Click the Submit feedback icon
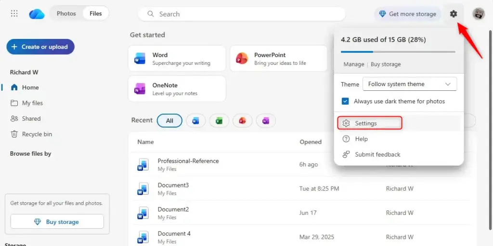Image resolution: width=493 pixels, height=246 pixels. (346, 154)
